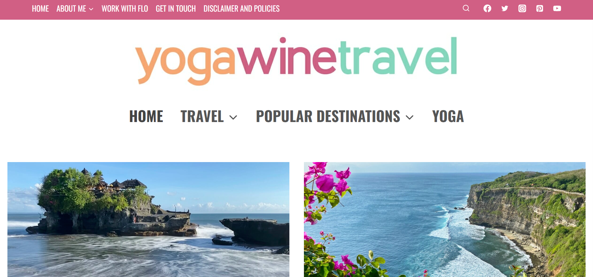Open the Instagram profile icon

[x=522, y=8]
